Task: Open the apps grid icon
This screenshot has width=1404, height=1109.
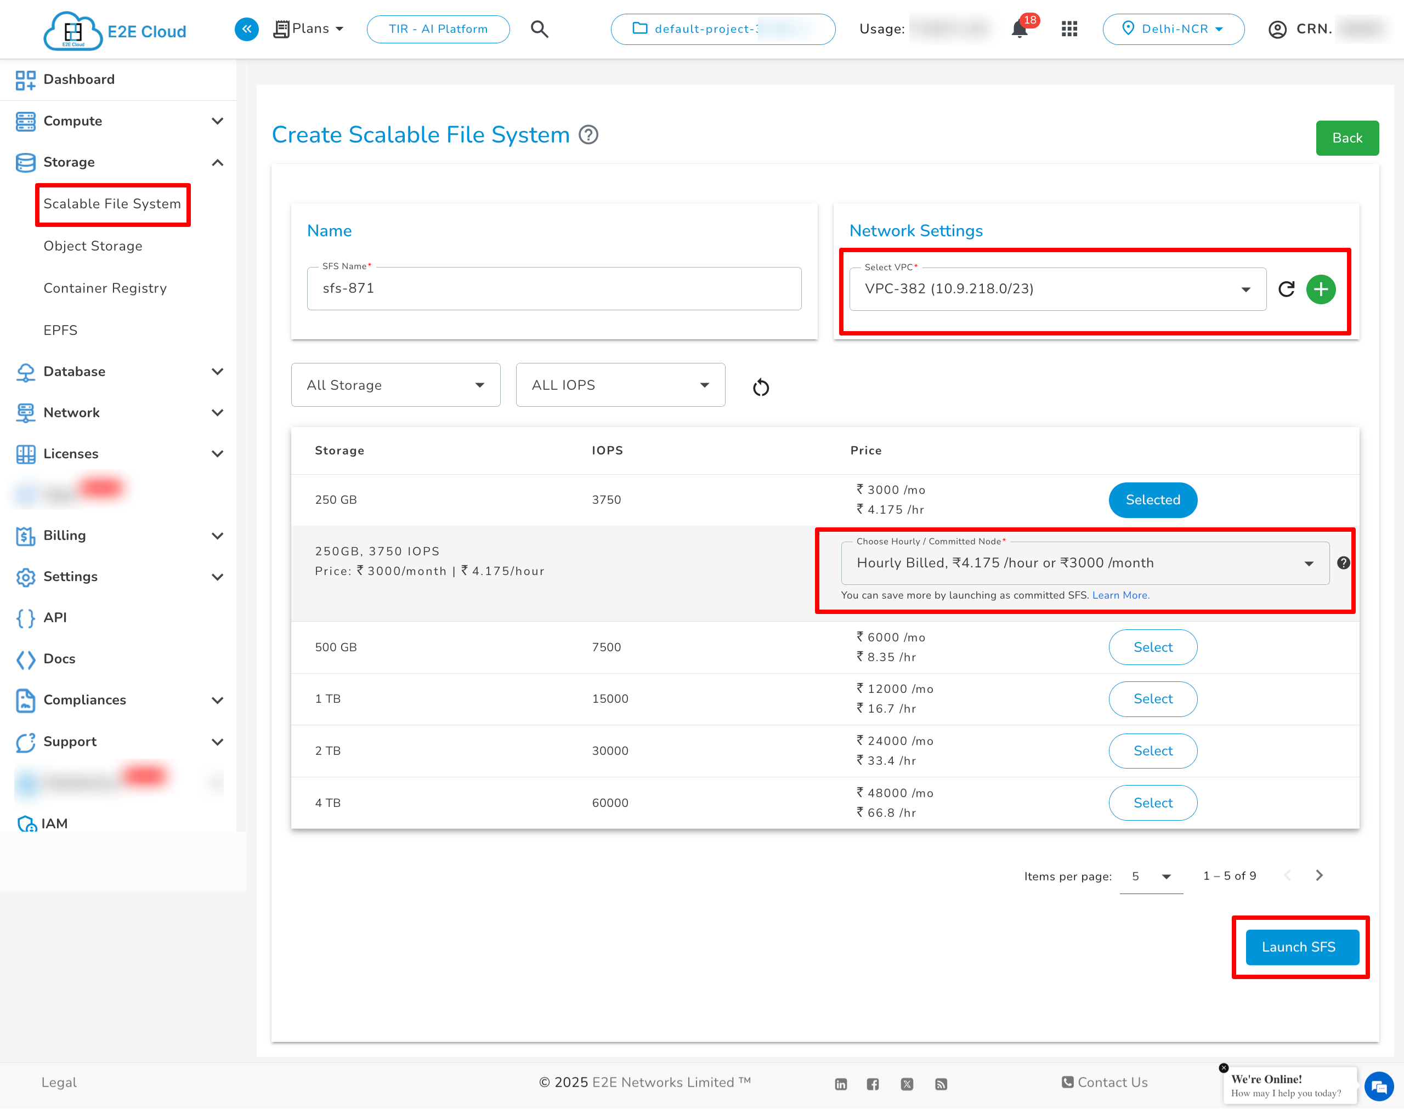Action: coord(1069,29)
